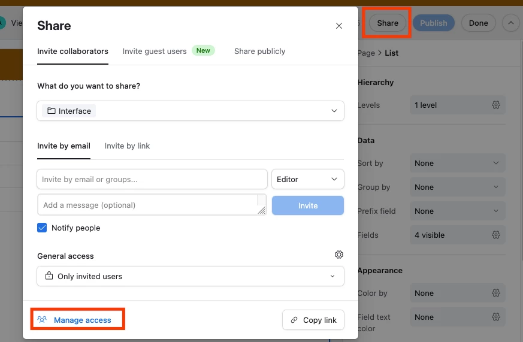The height and width of the screenshot is (342, 523).
Task: Click the Appearance section heading
Action: [x=380, y=270]
